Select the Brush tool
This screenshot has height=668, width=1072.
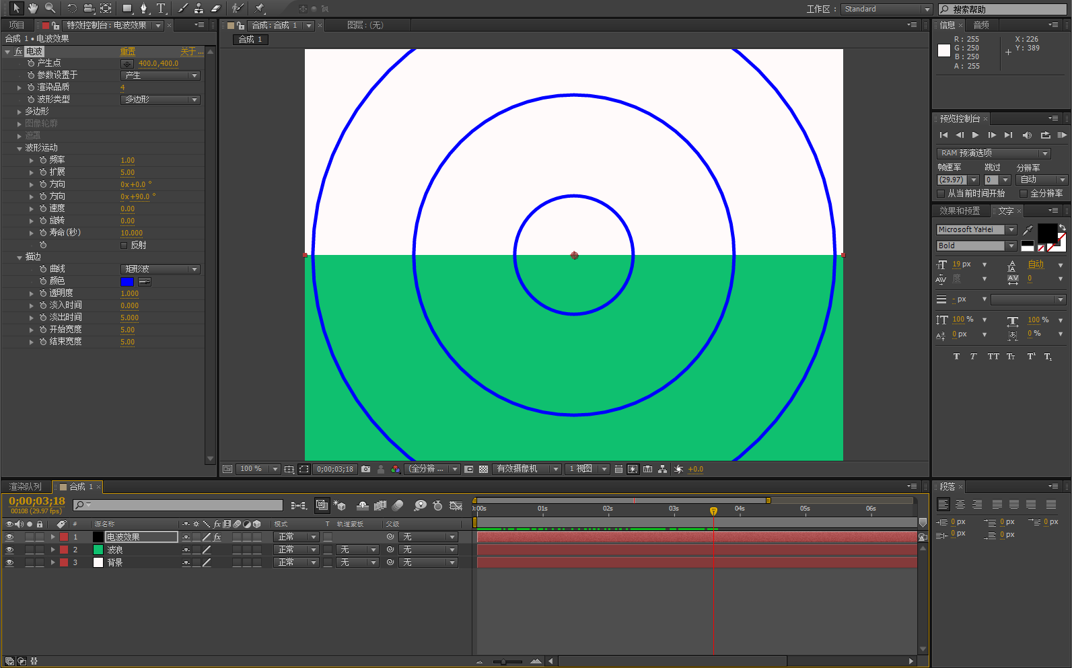(x=182, y=8)
